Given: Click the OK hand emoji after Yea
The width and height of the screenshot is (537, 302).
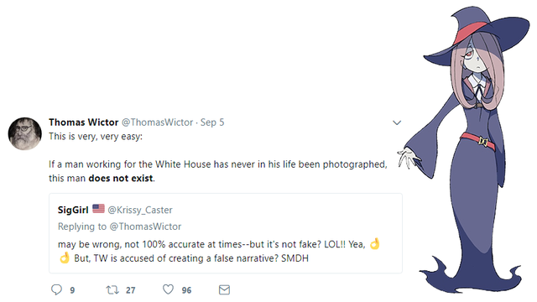Looking at the screenshot, I should 375,243.
